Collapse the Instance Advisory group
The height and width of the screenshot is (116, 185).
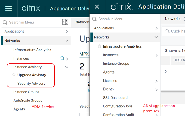pyautogui.click(x=67, y=67)
